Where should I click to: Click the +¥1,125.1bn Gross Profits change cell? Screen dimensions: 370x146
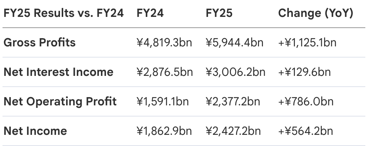tap(307, 43)
